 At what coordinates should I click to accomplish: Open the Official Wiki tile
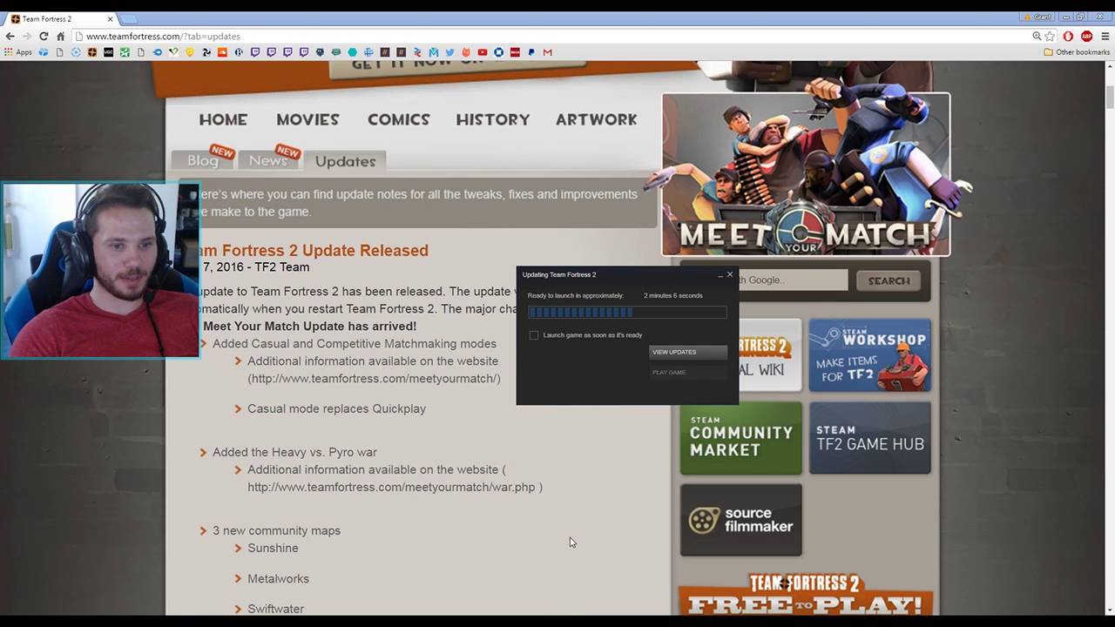pos(770,354)
